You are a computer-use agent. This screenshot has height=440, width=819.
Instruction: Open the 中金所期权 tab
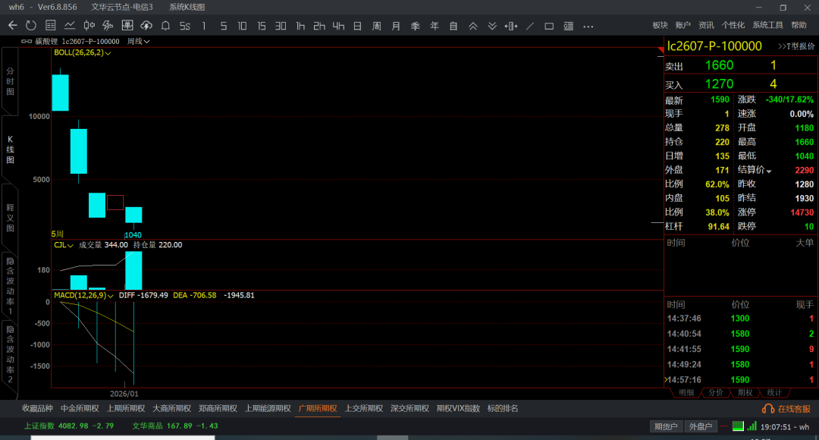coord(80,409)
